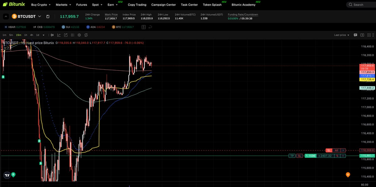Click the boxed 1 layout icon

[x=362, y=35]
